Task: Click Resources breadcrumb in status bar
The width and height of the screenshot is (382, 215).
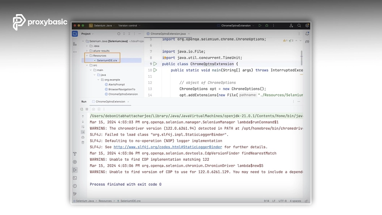Action: (x=105, y=201)
